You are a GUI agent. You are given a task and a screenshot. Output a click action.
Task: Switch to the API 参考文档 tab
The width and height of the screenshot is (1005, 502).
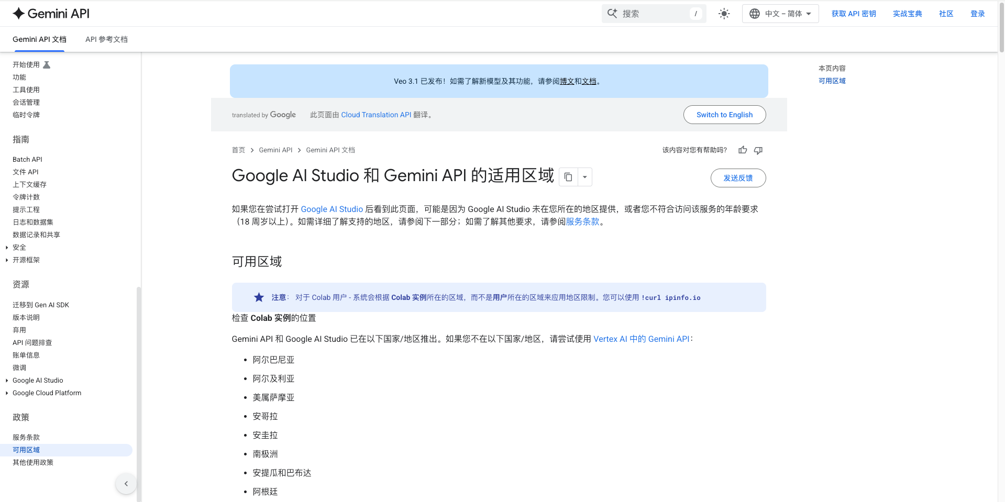[x=106, y=39]
